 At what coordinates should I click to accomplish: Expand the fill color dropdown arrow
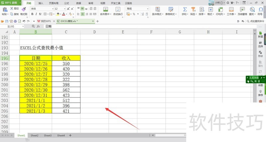click(x=61, y=14)
